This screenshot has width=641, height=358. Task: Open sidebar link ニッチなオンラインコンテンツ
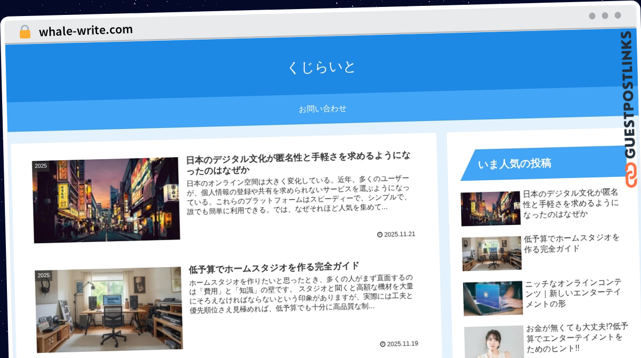pos(573,293)
